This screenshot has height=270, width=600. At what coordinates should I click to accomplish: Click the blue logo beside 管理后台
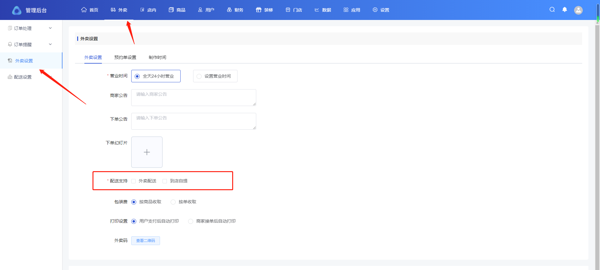[x=17, y=10]
